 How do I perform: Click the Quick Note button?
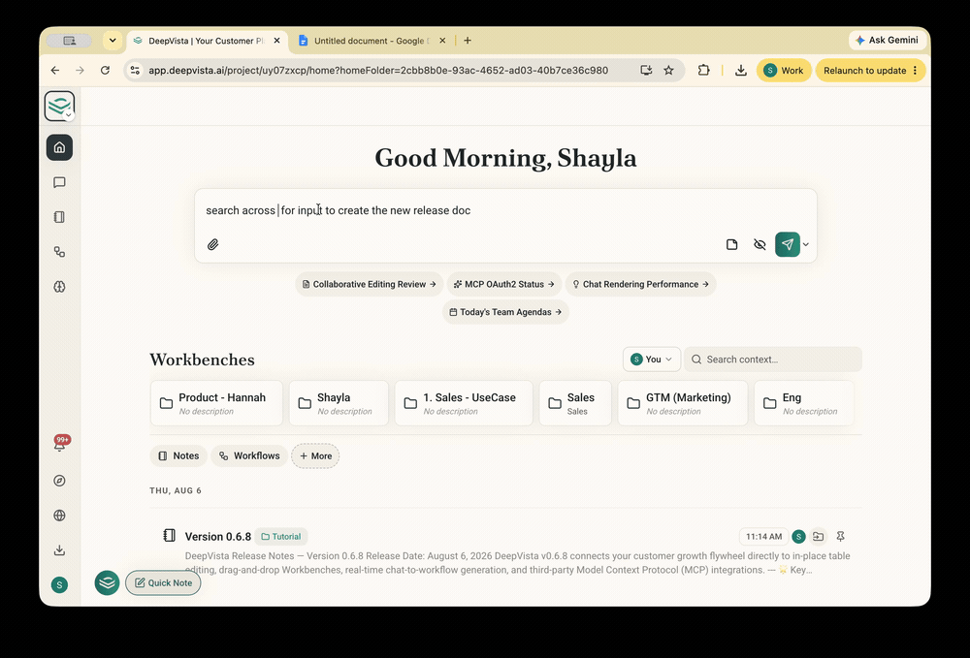point(163,582)
